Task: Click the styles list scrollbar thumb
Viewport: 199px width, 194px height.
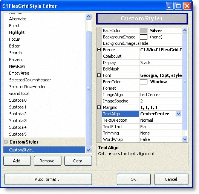Action: [89, 89]
